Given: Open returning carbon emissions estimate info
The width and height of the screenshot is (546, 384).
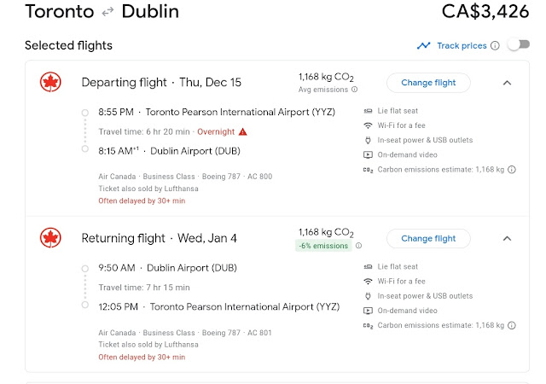Looking at the screenshot, I should pyautogui.click(x=512, y=325).
